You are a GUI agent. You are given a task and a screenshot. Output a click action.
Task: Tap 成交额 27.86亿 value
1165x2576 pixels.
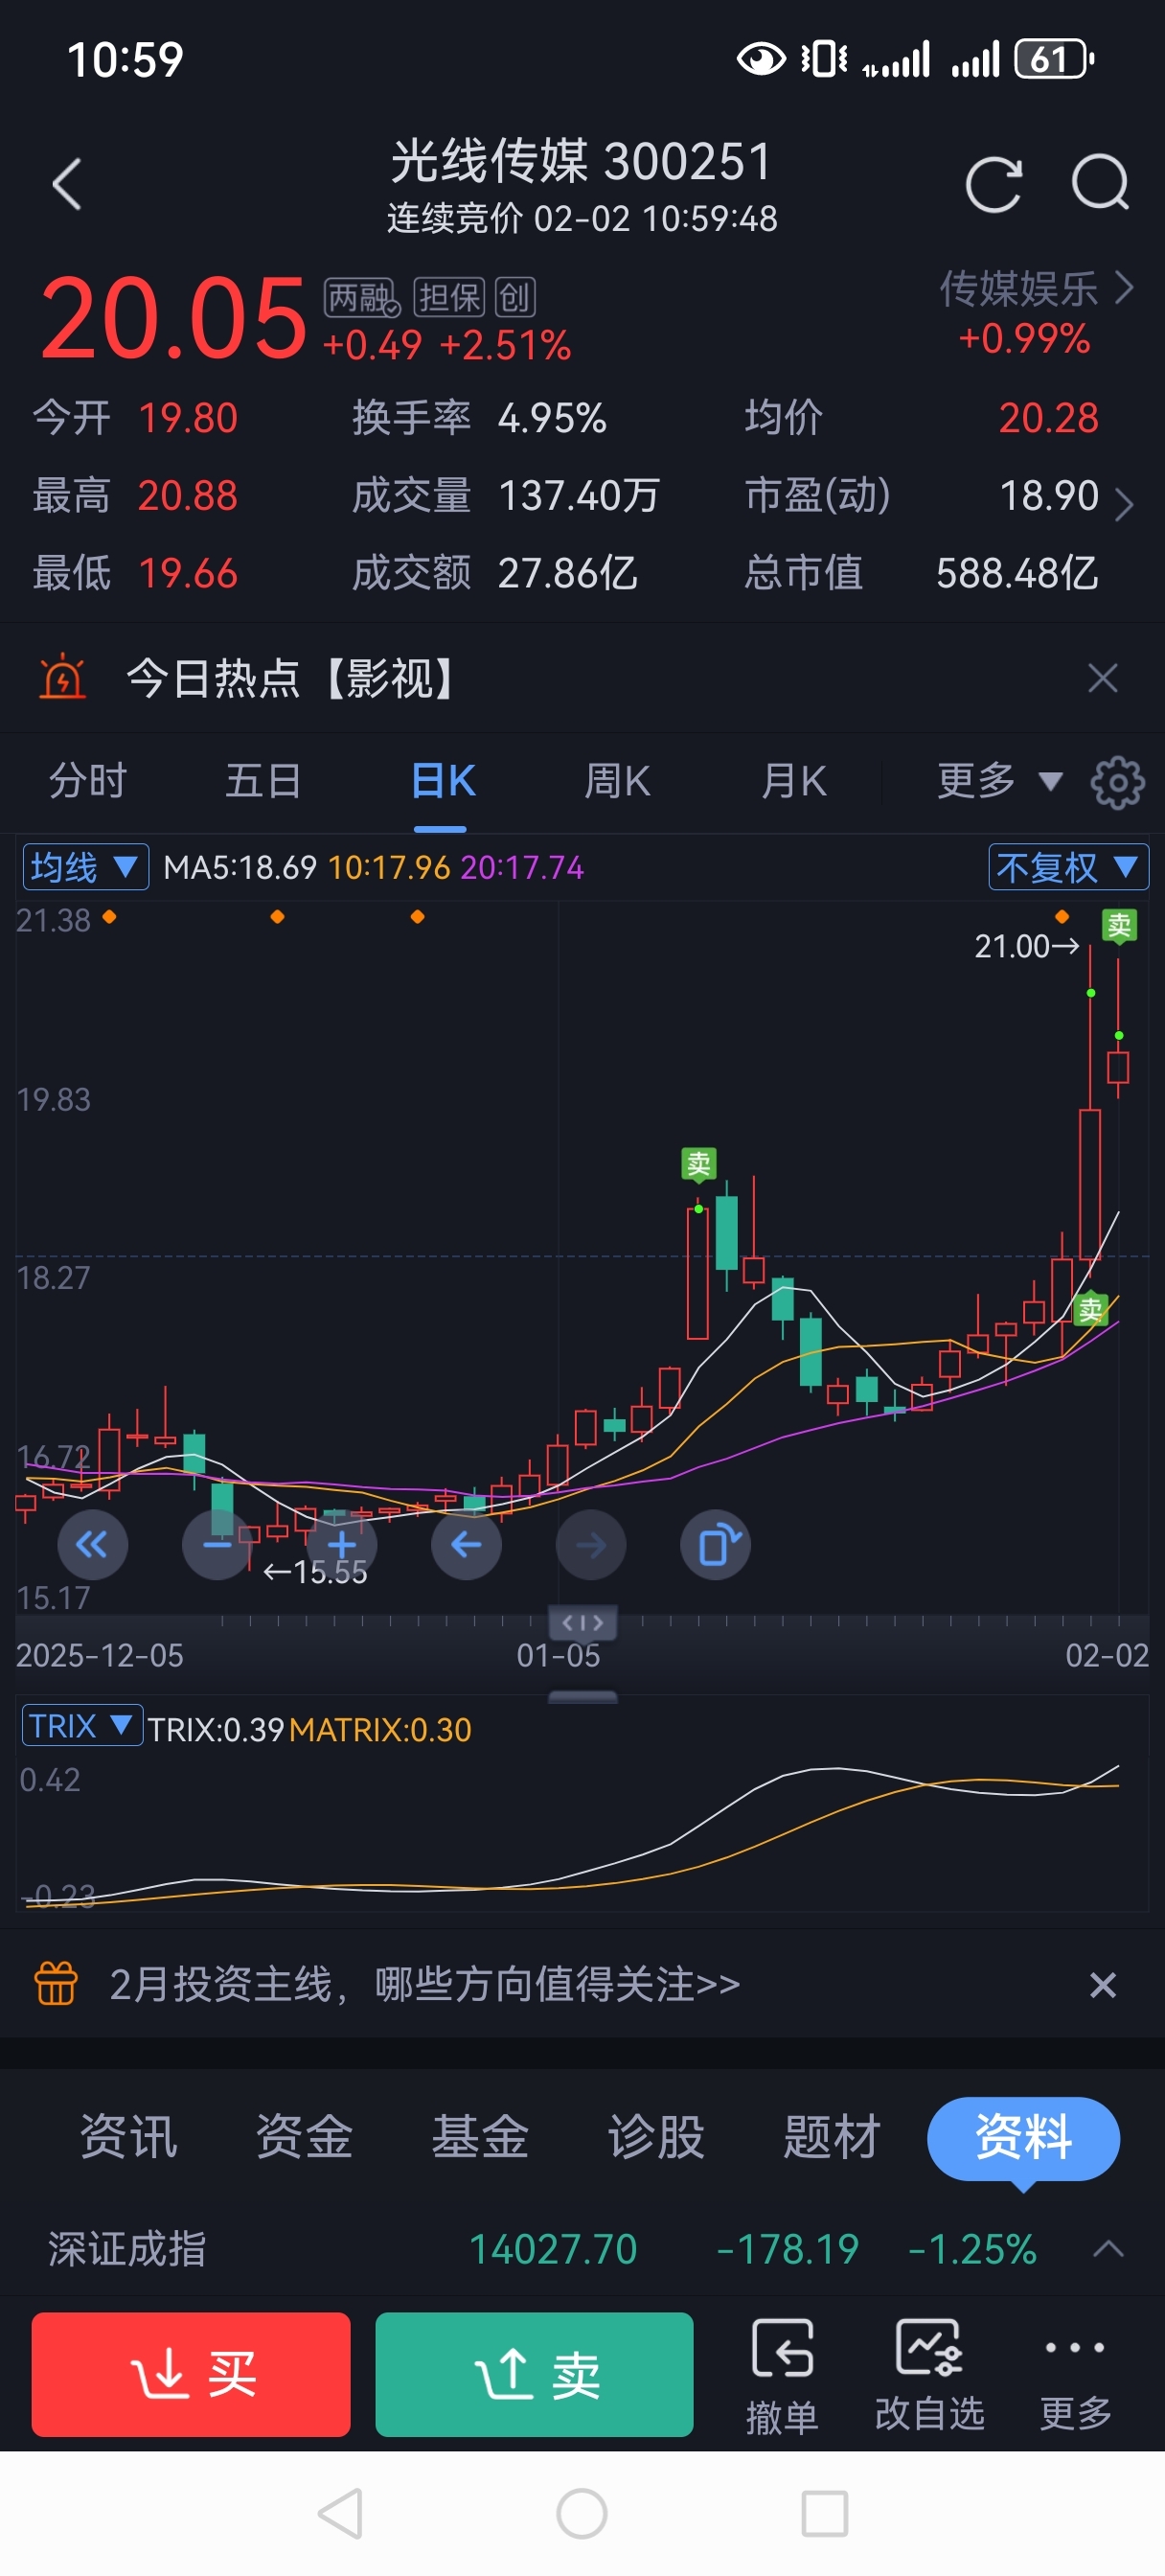pos(567,573)
